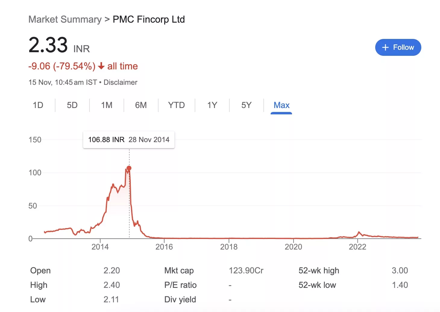Click the 2022 peak on price line
The image size is (440, 312).
(359, 232)
